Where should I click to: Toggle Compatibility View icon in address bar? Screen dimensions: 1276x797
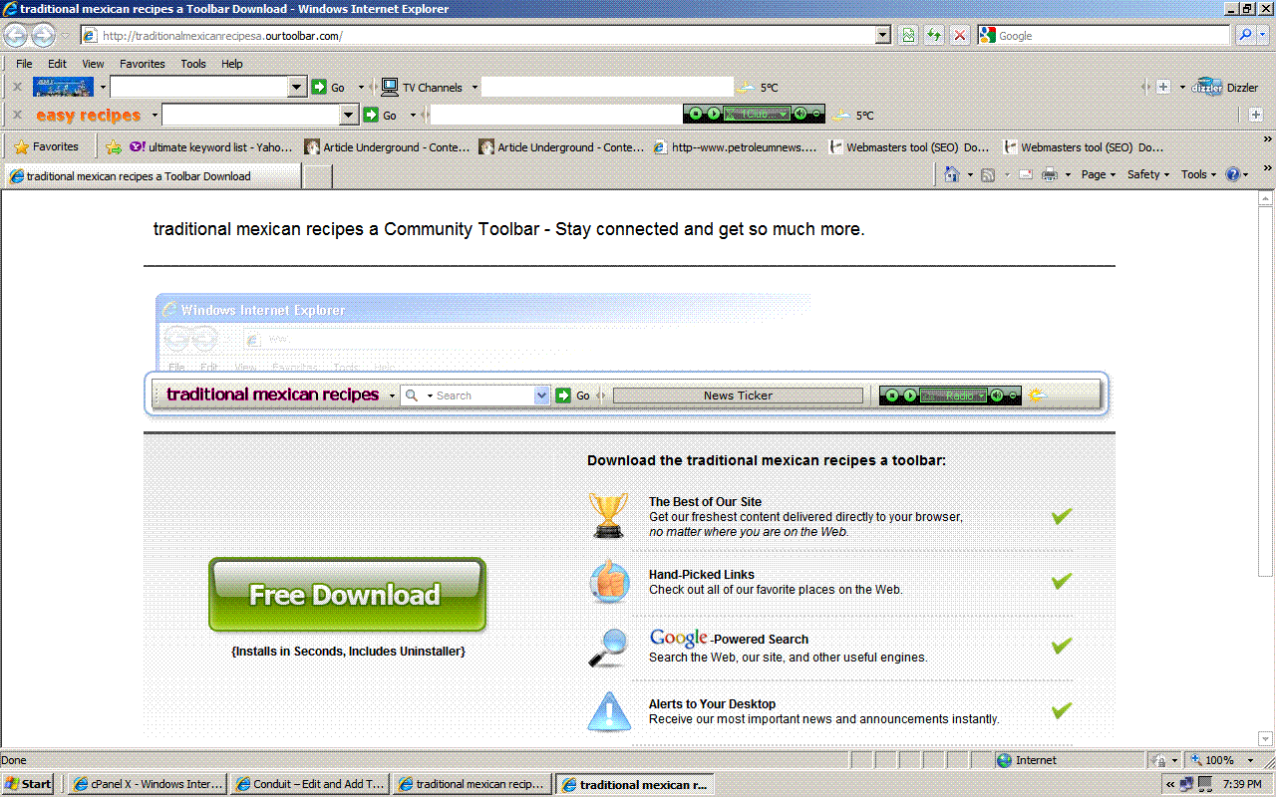click(908, 36)
